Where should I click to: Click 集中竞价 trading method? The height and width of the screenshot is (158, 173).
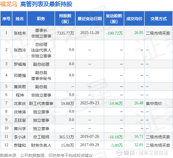(x=154, y=104)
